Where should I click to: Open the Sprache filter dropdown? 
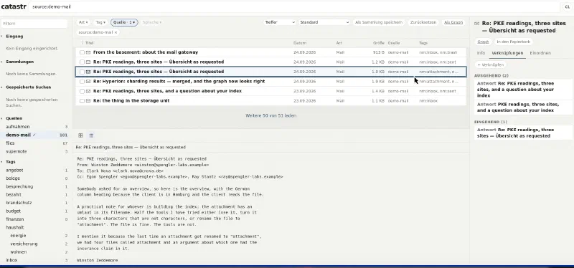[x=152, y=22]
